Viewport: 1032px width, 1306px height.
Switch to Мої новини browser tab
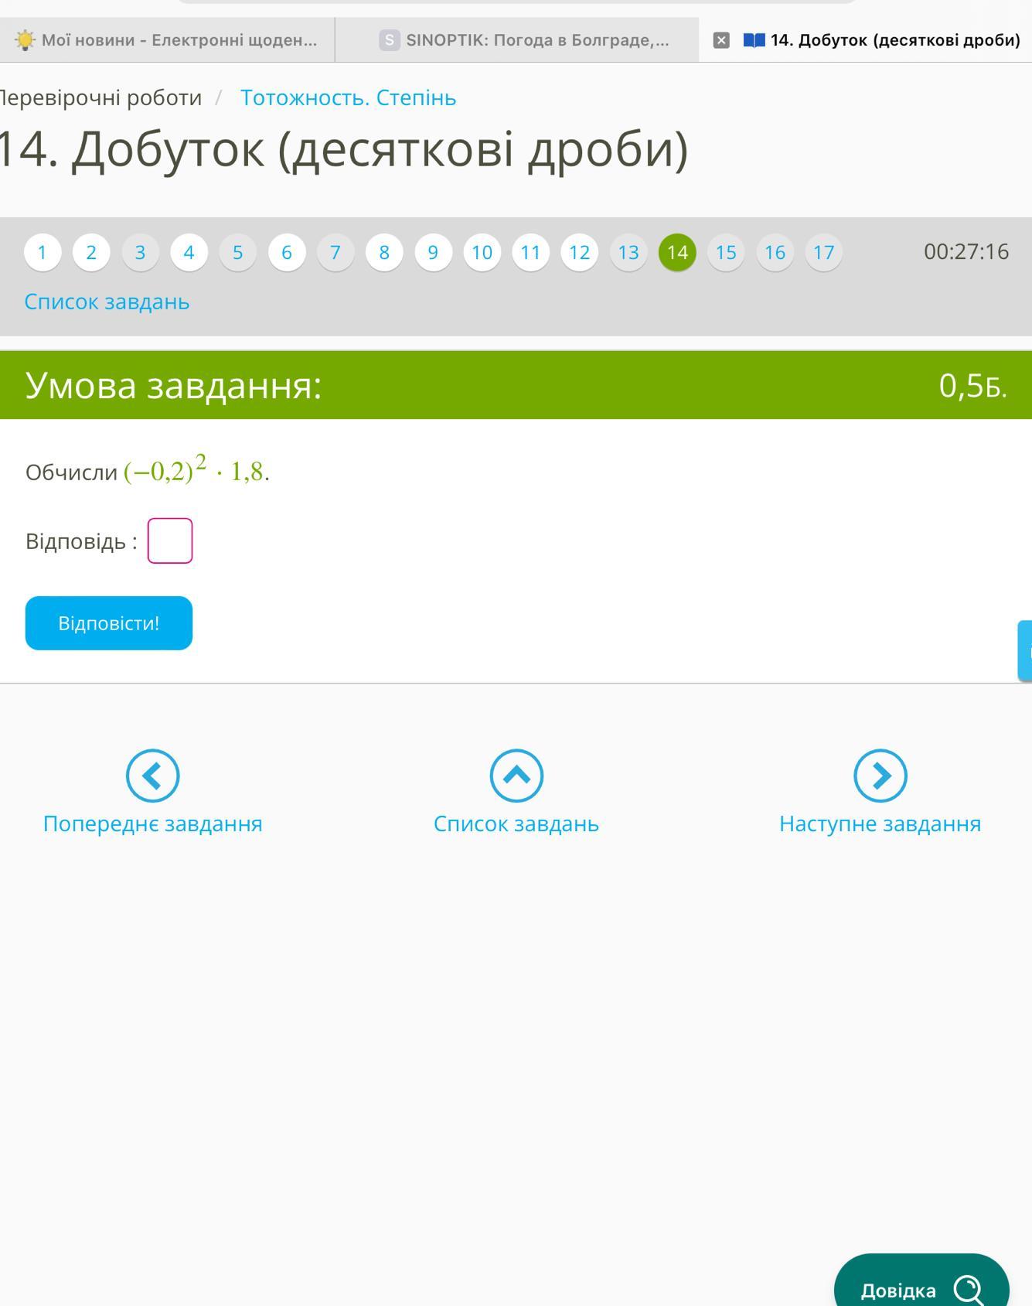pyautogui.click(x=178, y=40)
